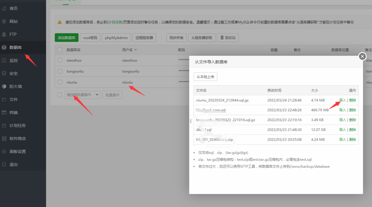
Task: Check the niuniu database row checkbox
Action: tap(60, 82)
